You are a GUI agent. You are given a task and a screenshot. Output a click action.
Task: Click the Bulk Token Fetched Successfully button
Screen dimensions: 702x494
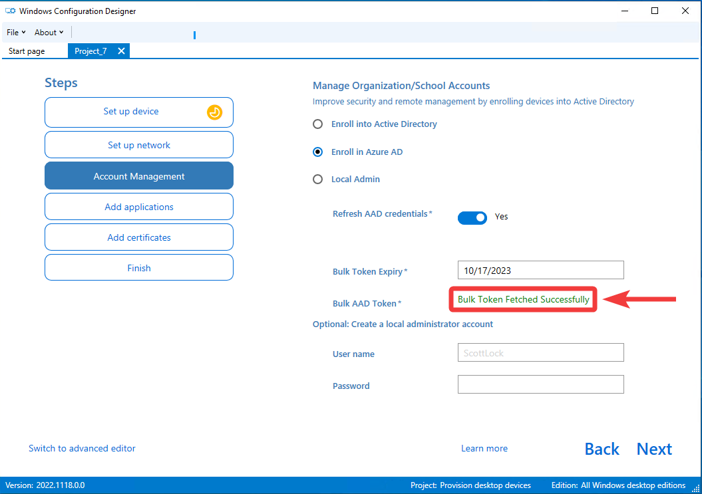coord(523,299)
